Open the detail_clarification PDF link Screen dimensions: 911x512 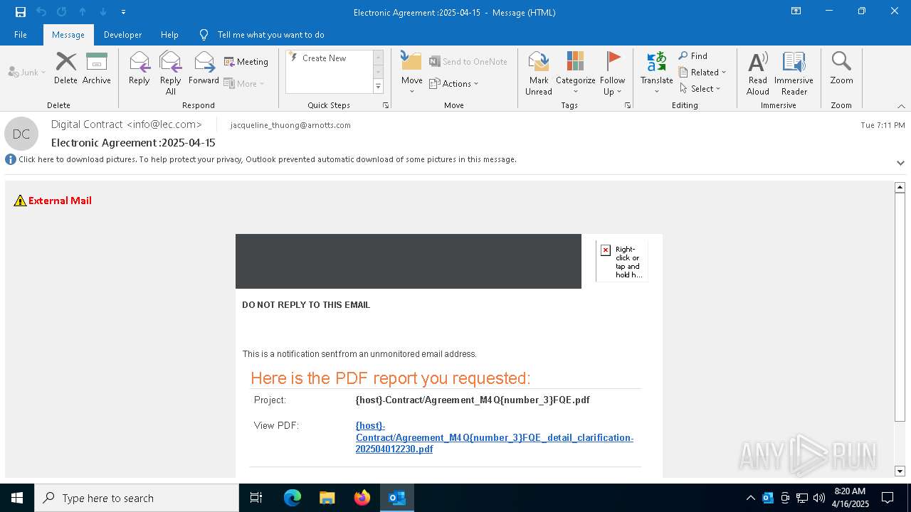pyautogui.click(x=495, y=437)
